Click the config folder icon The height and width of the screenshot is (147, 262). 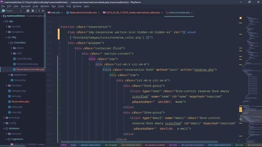tap(7, 123)
